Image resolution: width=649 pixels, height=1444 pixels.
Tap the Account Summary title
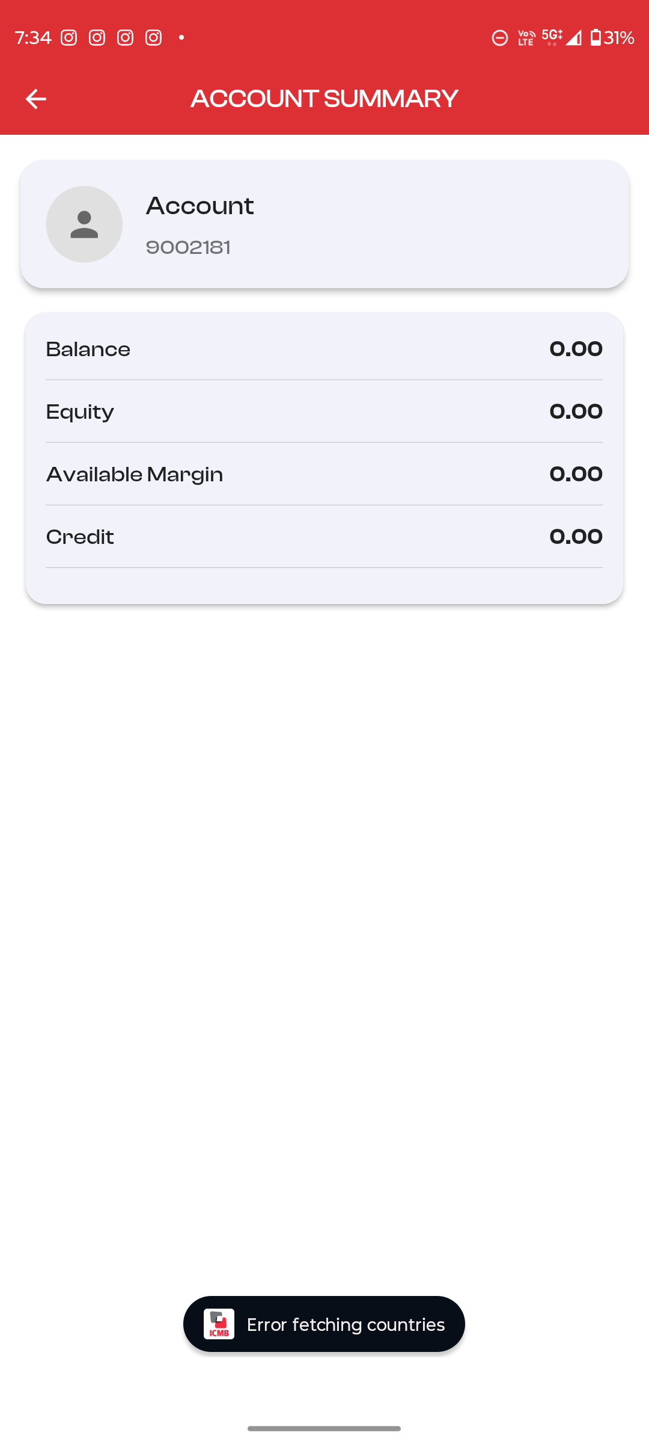324,99
